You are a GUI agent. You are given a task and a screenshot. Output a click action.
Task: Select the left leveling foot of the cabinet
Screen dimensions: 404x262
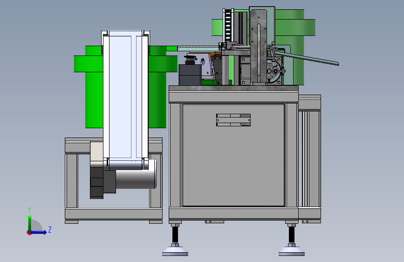pyautogui.click(x=175, y=240)
